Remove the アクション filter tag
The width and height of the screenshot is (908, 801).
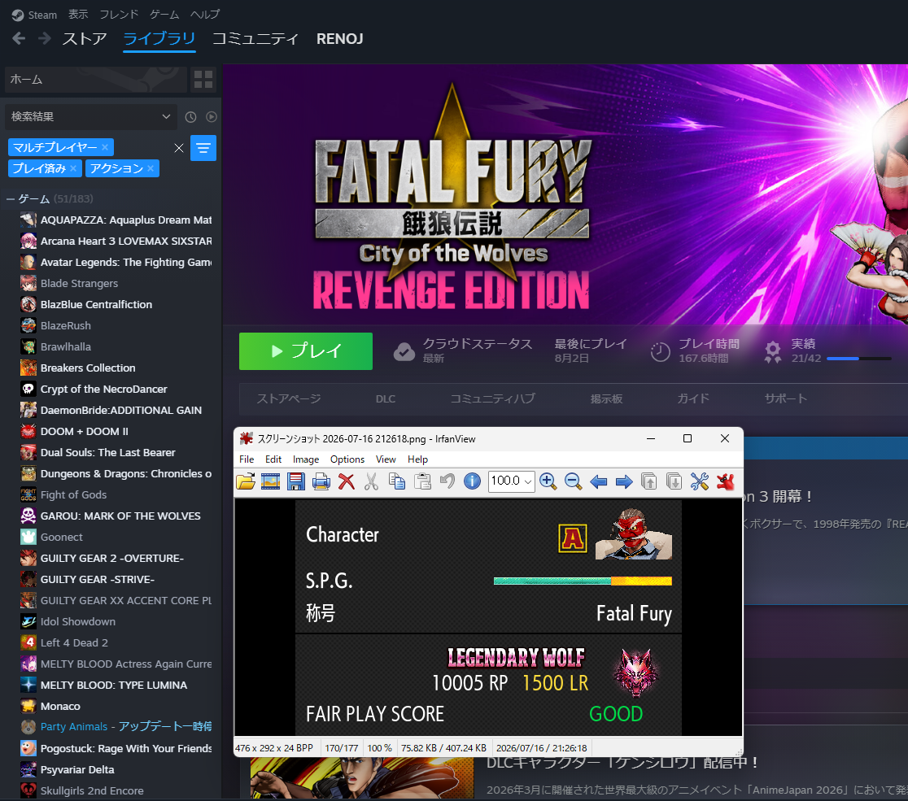(x=151, y=168)
